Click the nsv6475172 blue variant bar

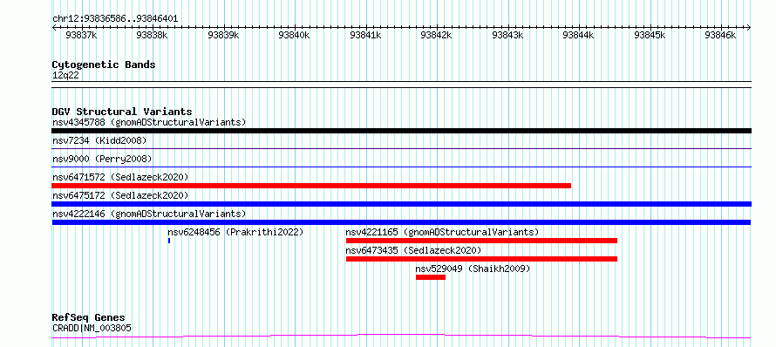(401, 204)
